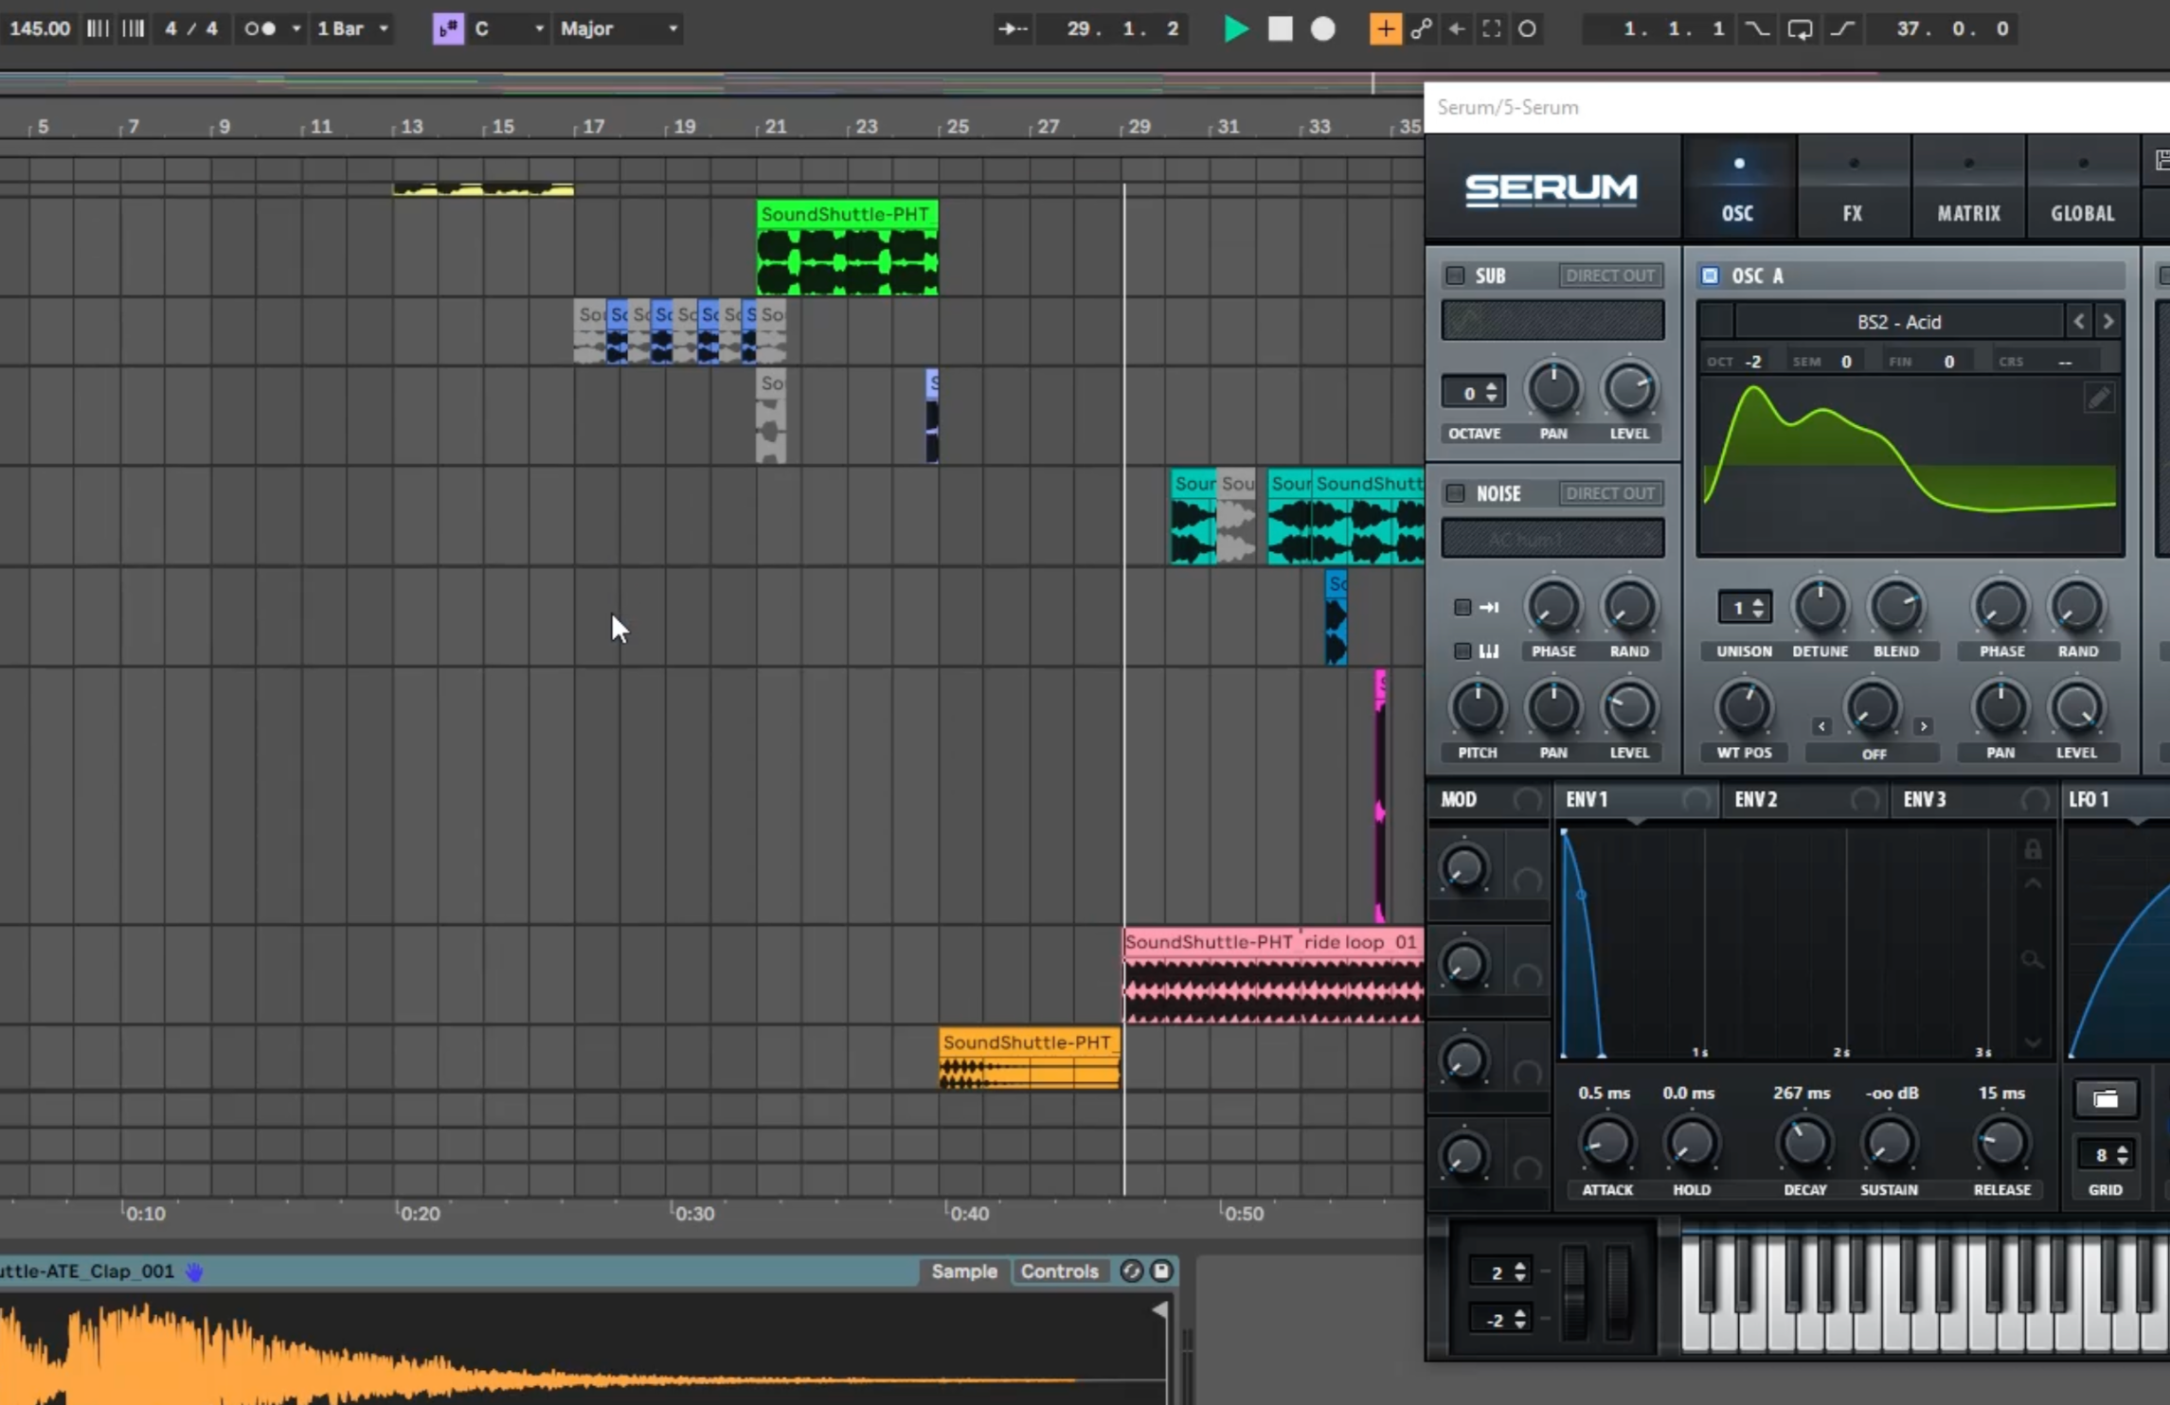This screenshot has height=1405, width=2170.
Task: Switch to Serum's MATRIX tab
Action: click(x=1968, y=187)
